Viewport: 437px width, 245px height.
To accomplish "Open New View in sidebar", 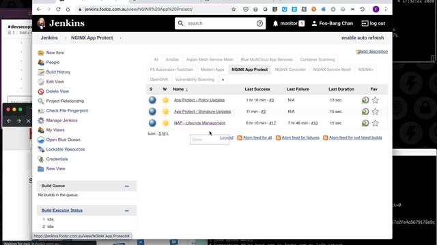I will pos(56,169).
